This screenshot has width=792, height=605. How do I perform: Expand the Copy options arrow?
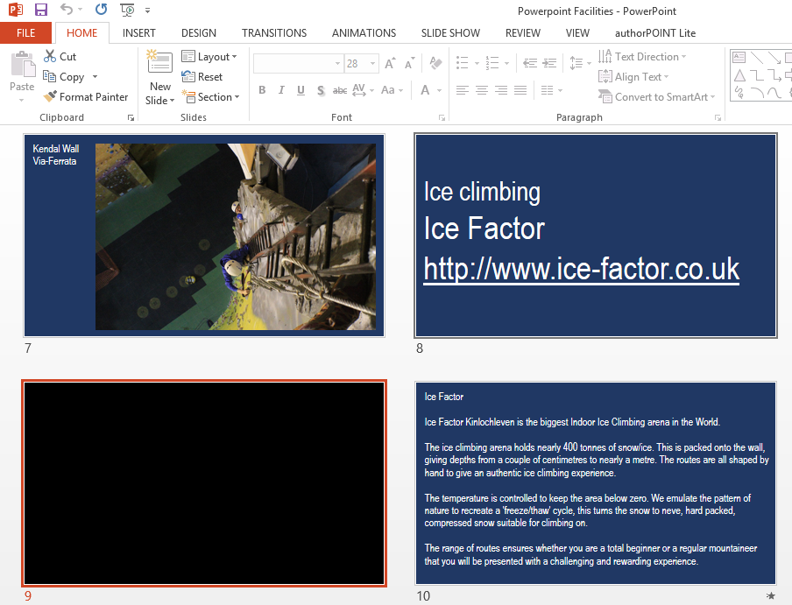coord(95,77)
